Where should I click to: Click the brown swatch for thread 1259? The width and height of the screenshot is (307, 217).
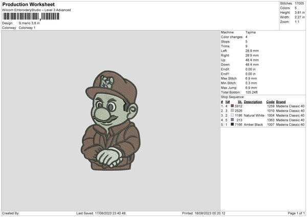click(x=232, y=106)
